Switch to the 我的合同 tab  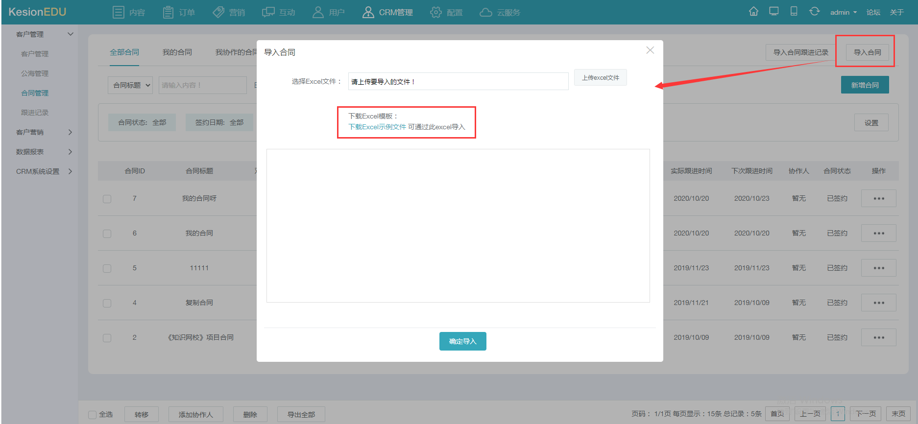pyautogui.click(x=177, y=52)
